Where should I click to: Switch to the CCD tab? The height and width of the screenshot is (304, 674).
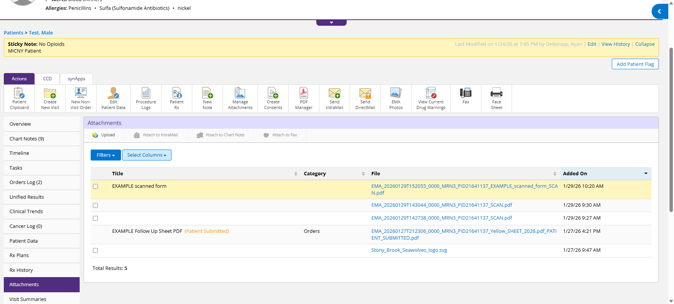click(47, 79)
